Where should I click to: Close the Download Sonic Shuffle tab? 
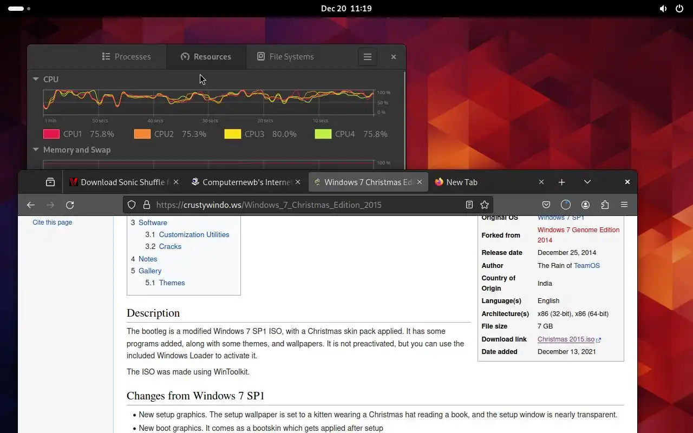tap(176, 182)
